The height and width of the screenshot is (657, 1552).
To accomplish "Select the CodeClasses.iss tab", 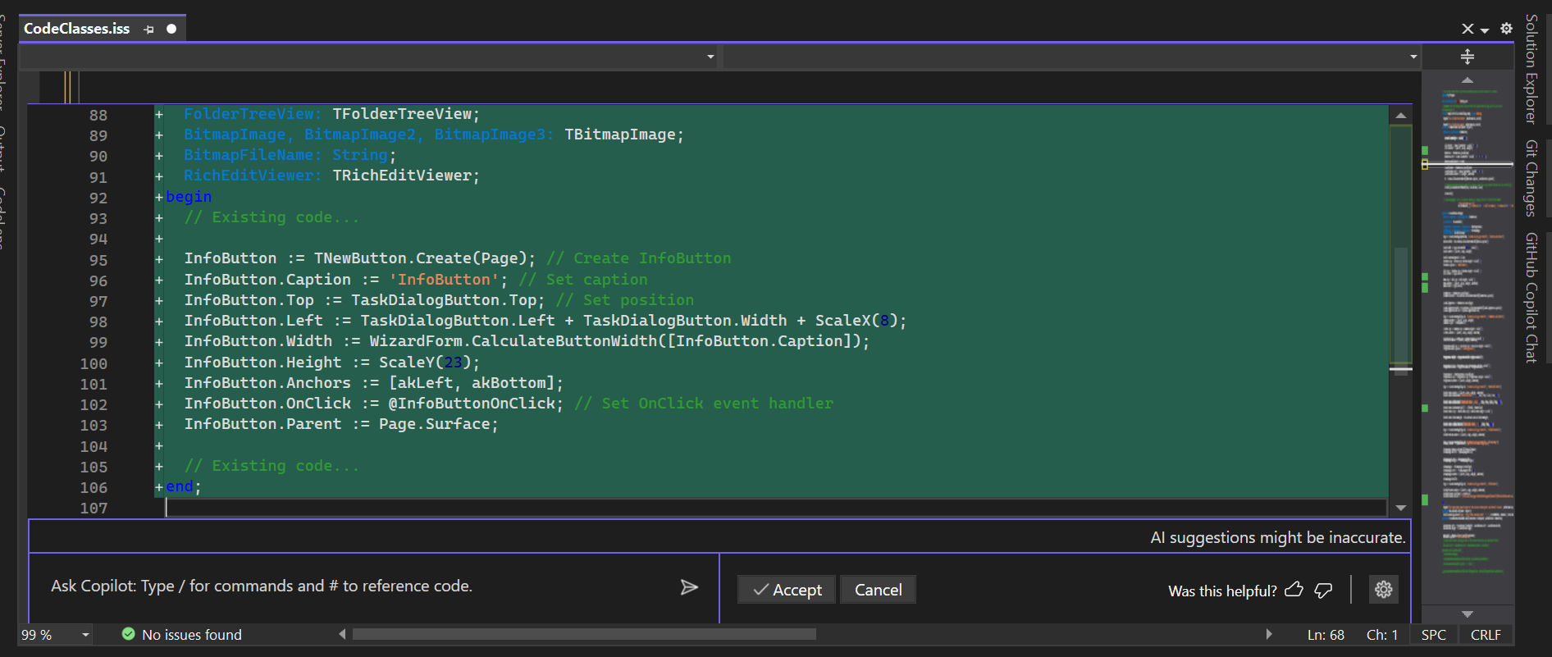I will (x=76, y=29).
